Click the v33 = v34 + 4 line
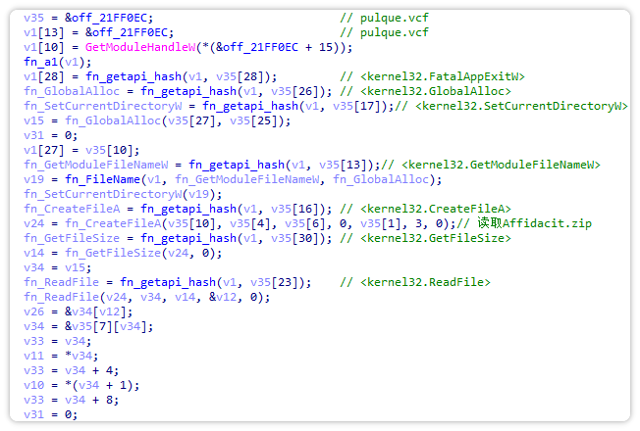640x431 pixels. 72,370
